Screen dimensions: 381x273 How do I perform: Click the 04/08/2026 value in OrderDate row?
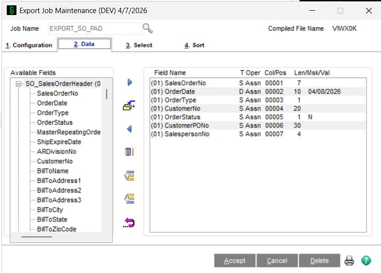(324, 92)
